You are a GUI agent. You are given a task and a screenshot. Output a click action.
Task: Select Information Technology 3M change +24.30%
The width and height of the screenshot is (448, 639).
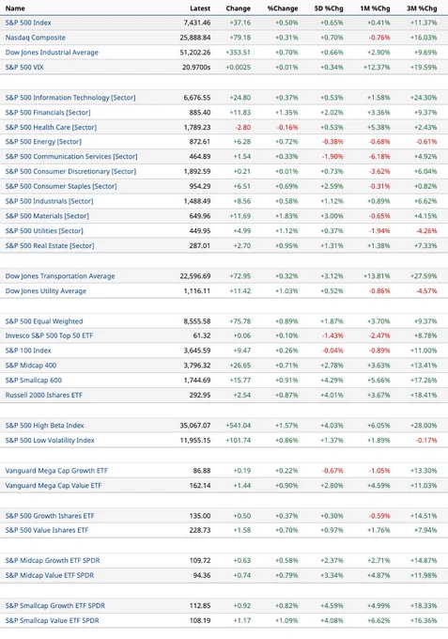point(424,98)
